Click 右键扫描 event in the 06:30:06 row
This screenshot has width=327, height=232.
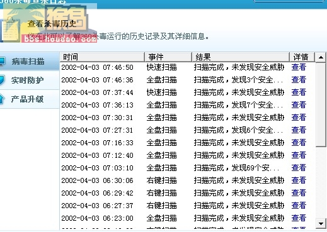pyautogui.click(x=161, y=180)
